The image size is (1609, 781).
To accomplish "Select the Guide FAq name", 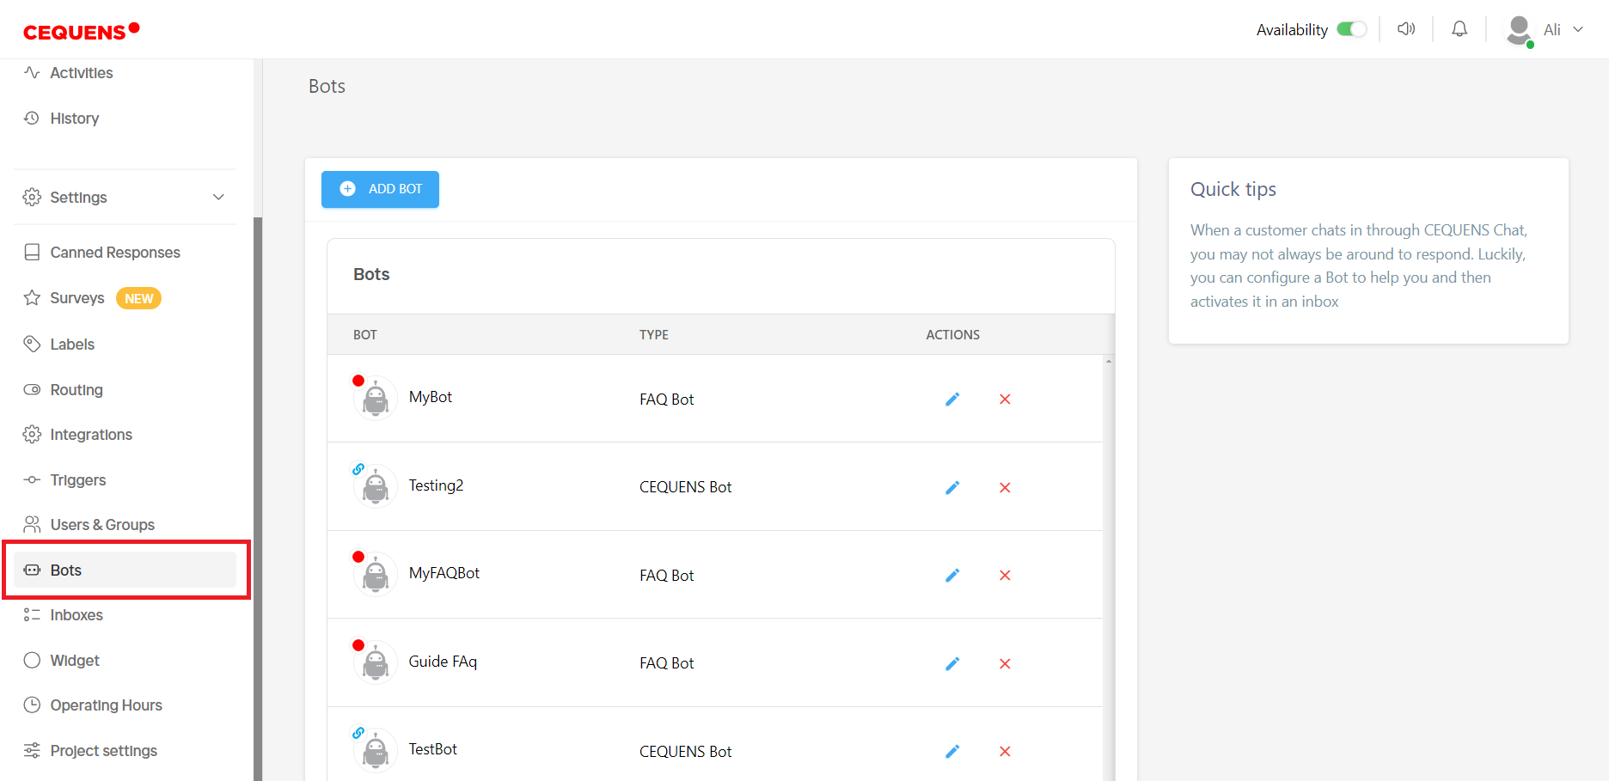I will tap(443, 662).
